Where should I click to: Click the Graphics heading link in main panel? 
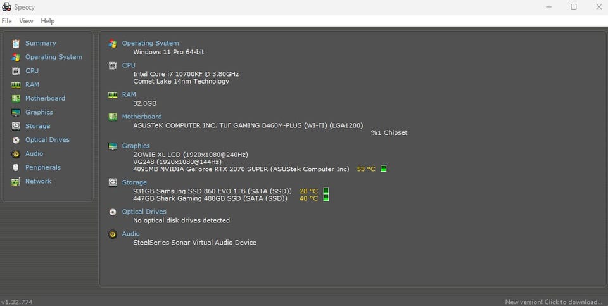click(x=136, y=146)
